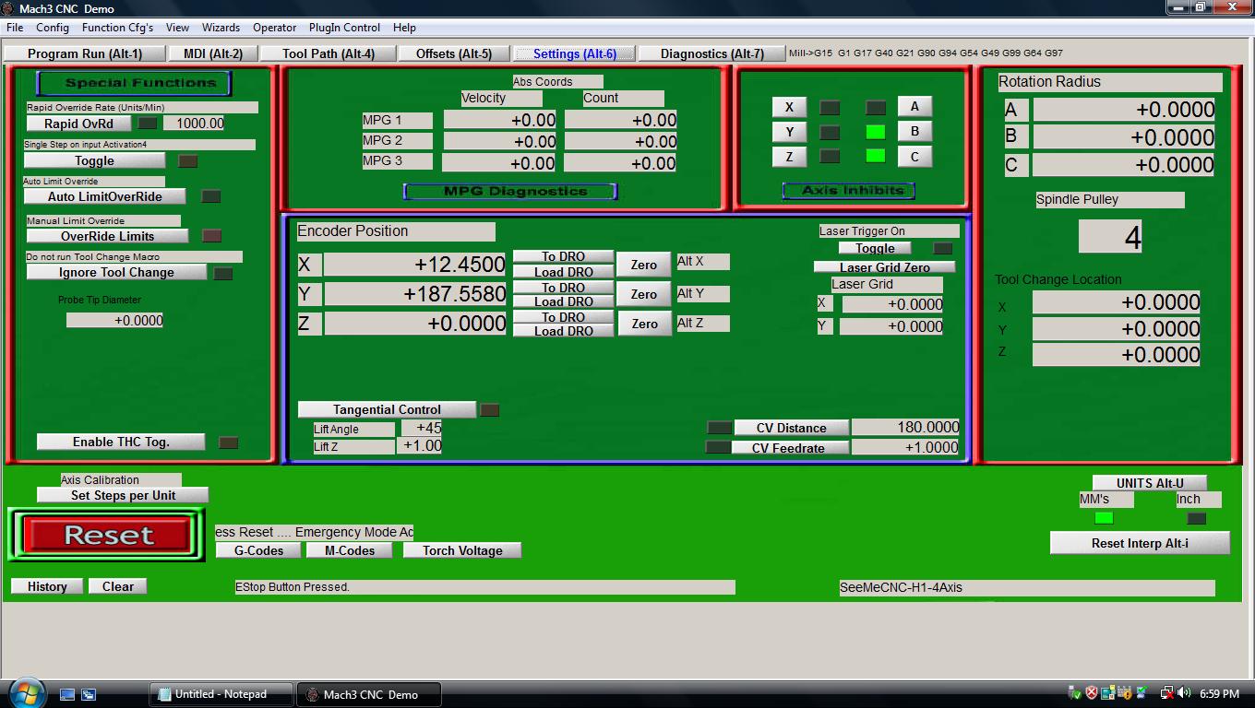Toggle Single Step on input activation

pos(94,160)
